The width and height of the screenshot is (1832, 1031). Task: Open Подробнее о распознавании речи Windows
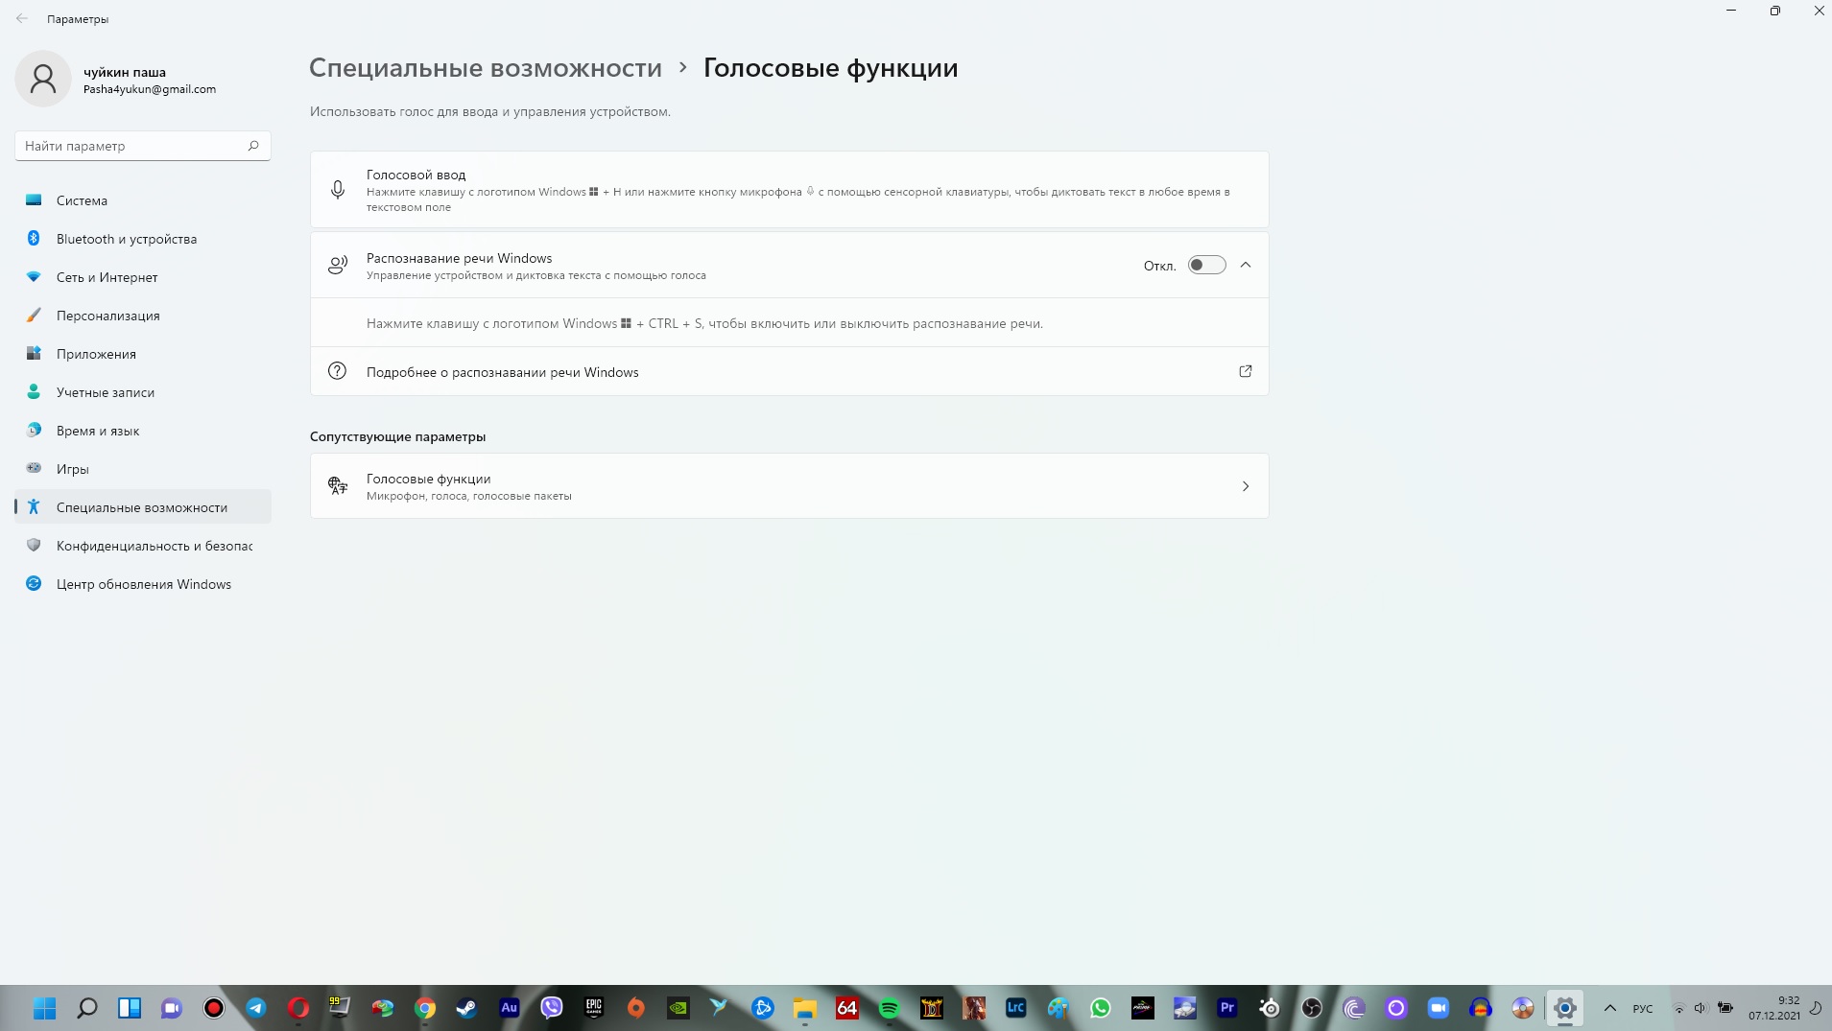click(502, 372)
